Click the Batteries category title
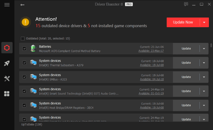Screen dimensions: 213x130 tap(45, 47)
